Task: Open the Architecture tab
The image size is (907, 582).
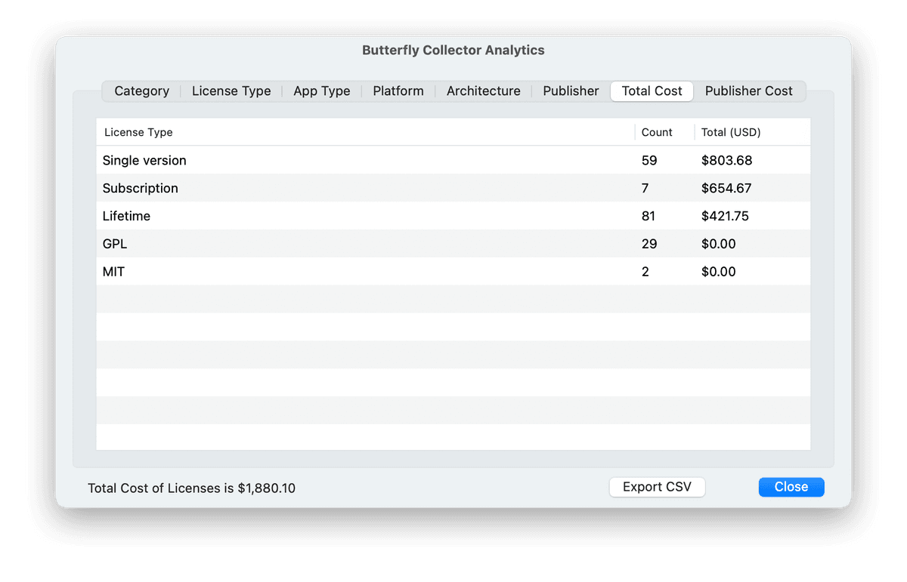Action: (x=484, y=91)
